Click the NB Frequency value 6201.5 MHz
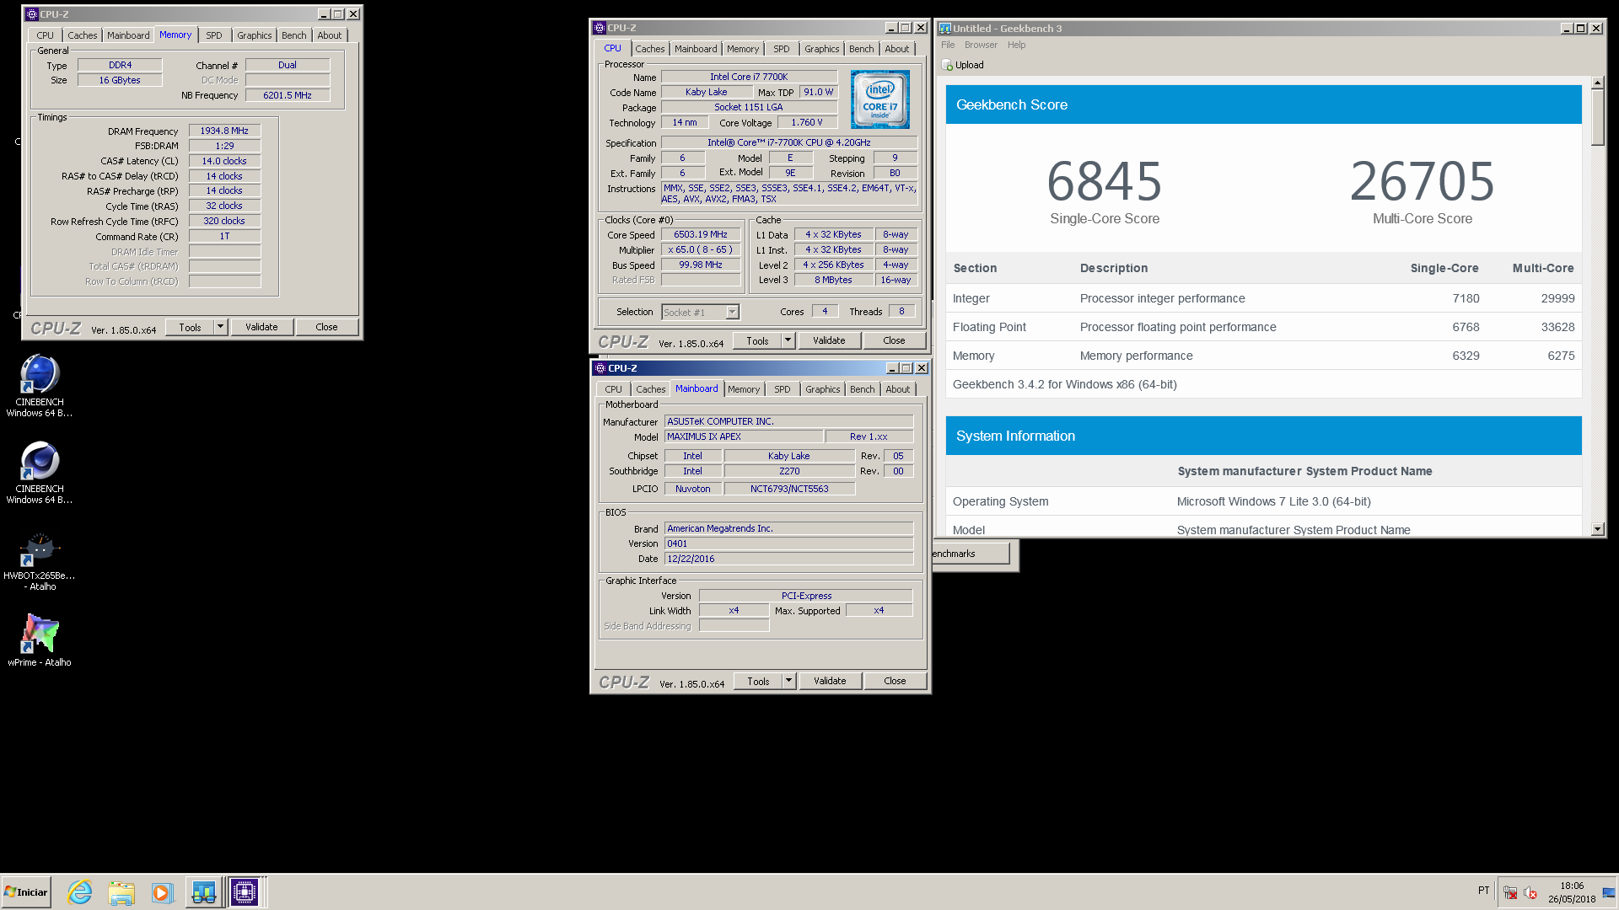The width and height of the screenshot is (1619, 910). tap(287, 95)
